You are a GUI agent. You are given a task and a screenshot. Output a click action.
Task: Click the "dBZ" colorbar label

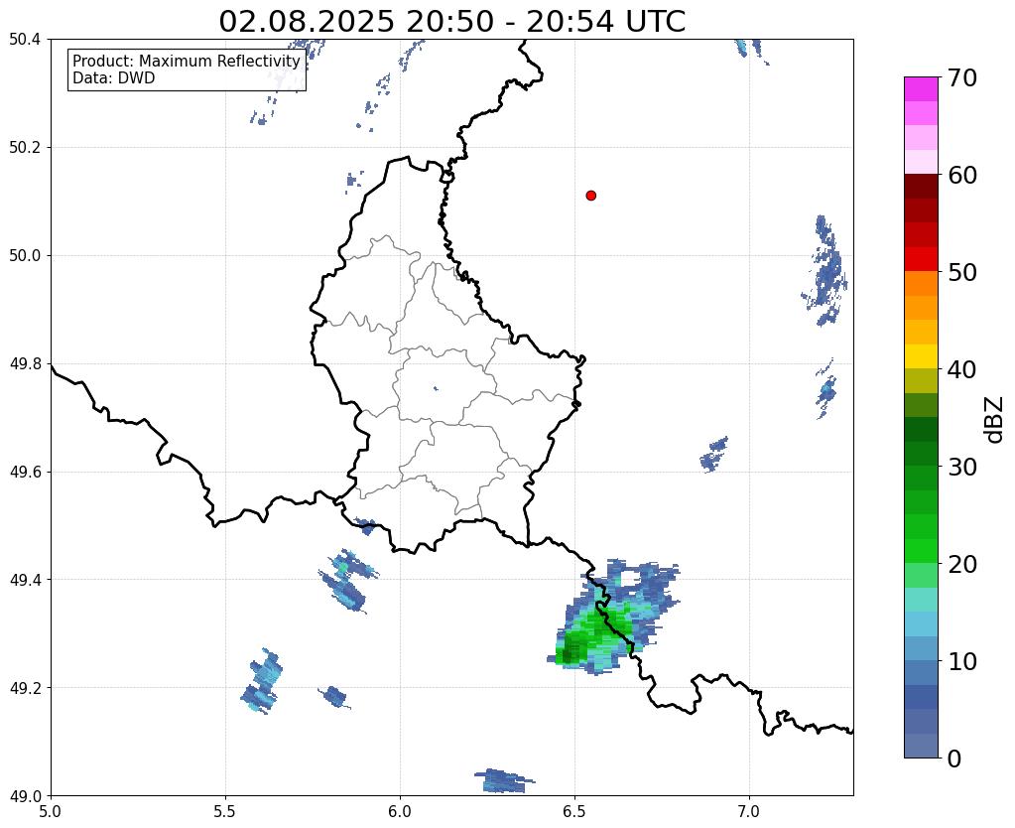(x=995, y=420)
